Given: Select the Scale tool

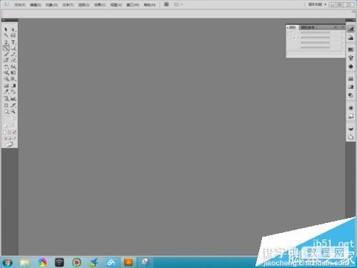Looking at the screenshot, I should (x=14, y=66).
